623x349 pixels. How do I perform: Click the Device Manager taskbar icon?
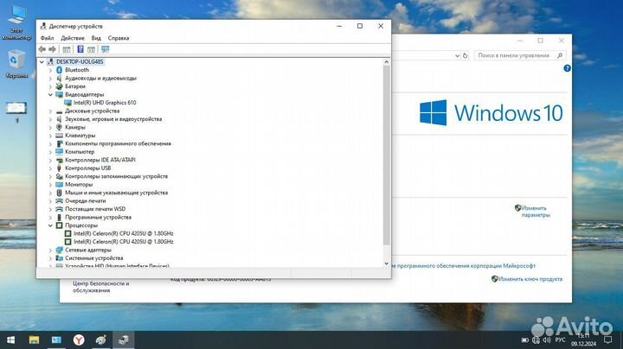(x=123, y=339)
